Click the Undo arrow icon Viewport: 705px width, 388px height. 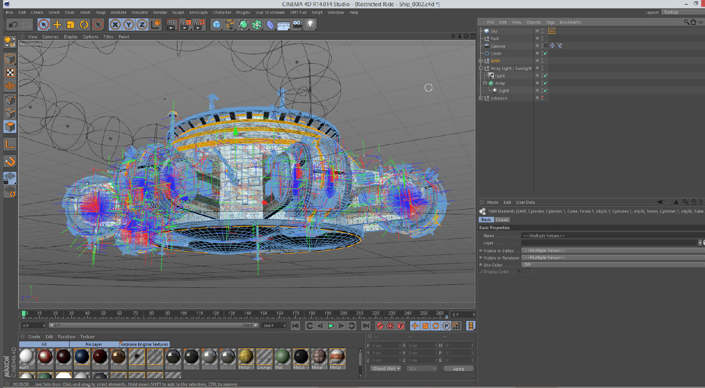[x=13, y=24]
